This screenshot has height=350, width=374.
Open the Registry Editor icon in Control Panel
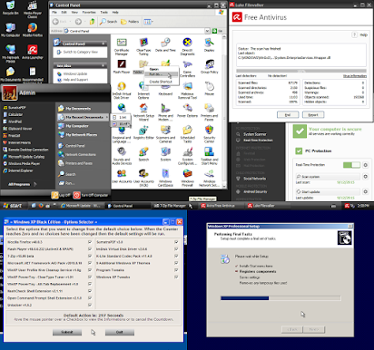pos(143,131)
